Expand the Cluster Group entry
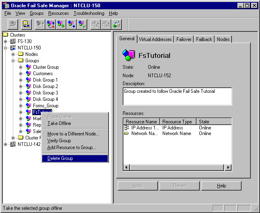Viewport: 260px width, 213px height. 21,67
